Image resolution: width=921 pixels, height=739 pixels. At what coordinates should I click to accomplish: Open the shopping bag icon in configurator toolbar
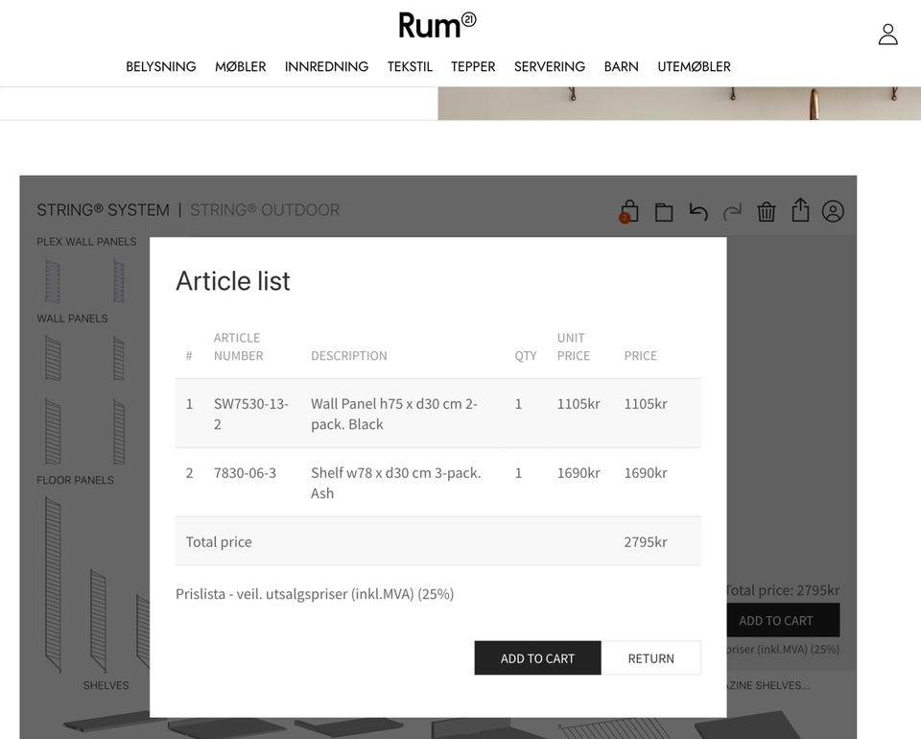[629, 211]
